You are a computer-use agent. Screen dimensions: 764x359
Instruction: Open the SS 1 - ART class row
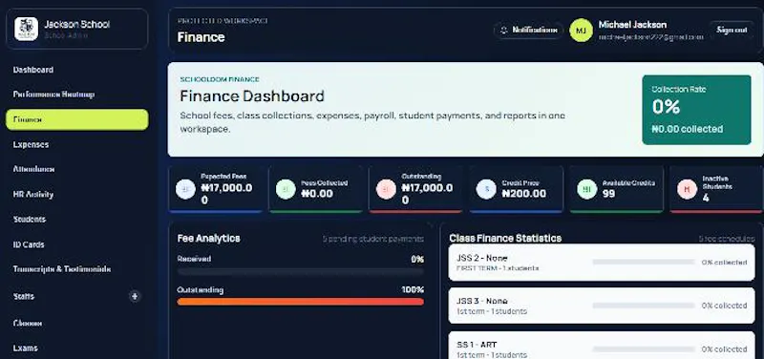[x=602, y=346]
